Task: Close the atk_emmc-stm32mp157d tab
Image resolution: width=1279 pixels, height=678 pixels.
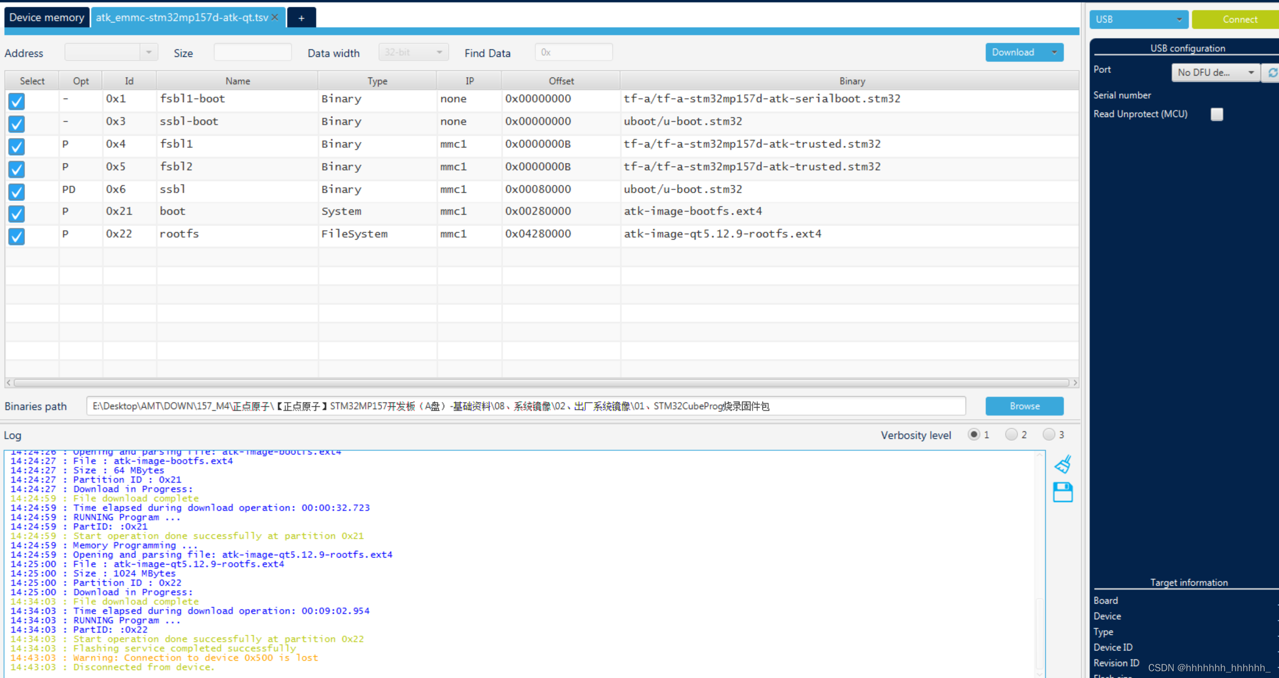Action: pos(274,17)
